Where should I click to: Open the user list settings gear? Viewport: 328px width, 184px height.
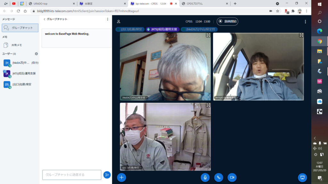[x=36, y=54]
